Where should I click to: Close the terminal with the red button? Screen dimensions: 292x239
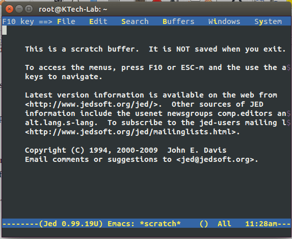9,9
